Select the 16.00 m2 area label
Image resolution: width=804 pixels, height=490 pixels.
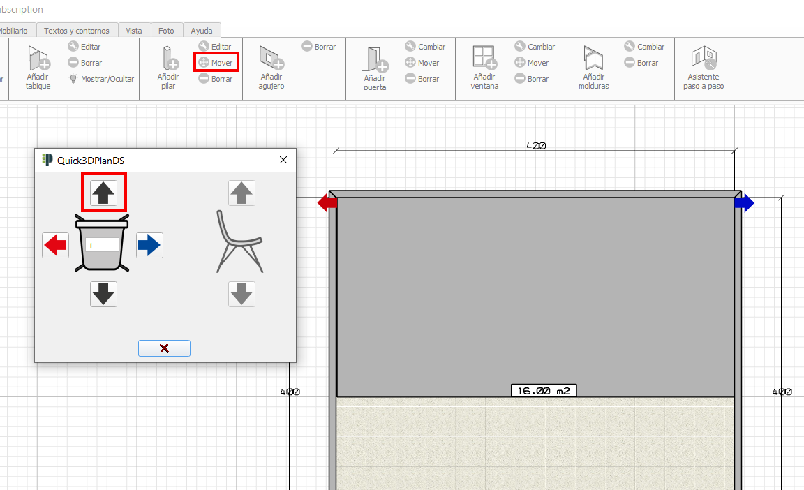pos(544,391)
